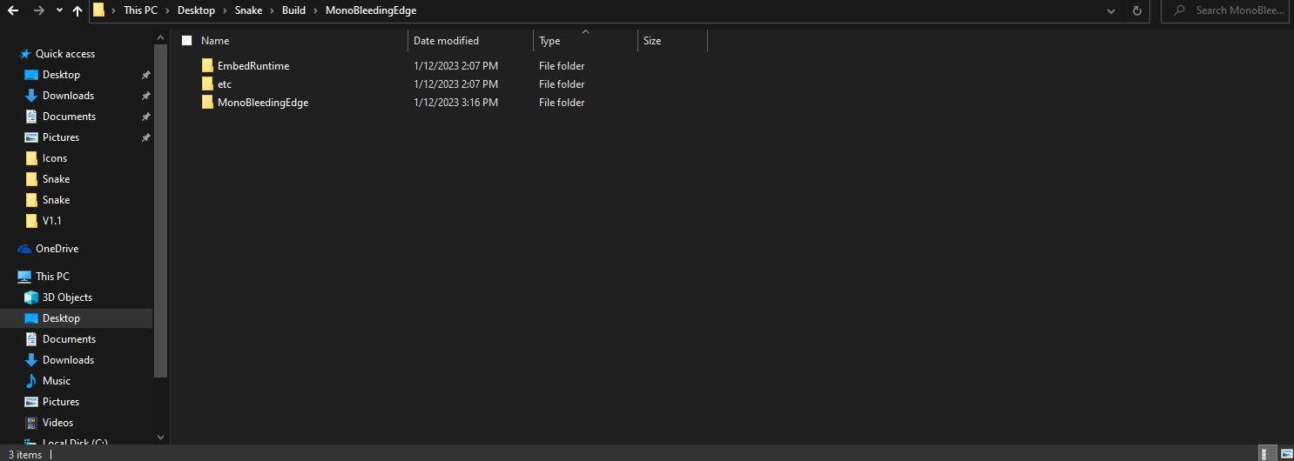Open Music folder in sidebar
This screenshot has height=461, width=1294.
(x=57, y=381)
